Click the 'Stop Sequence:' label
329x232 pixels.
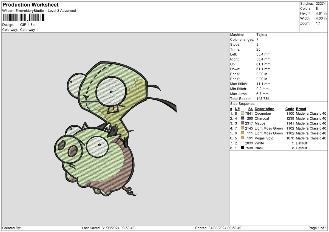point(243,104)
